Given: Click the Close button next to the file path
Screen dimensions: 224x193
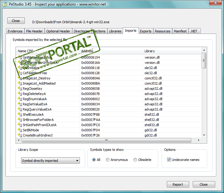Looking at the screenshot, I should tap(16, 21).
